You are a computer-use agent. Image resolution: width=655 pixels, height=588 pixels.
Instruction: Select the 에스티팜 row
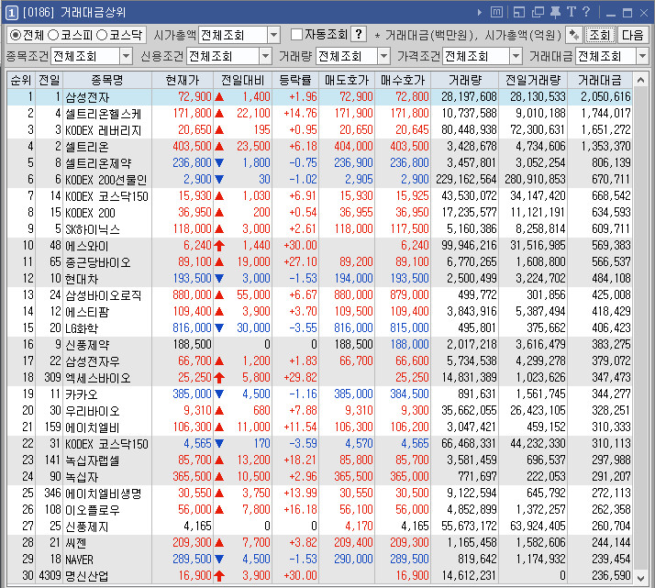pyautogui.click(x=319, y=312)
